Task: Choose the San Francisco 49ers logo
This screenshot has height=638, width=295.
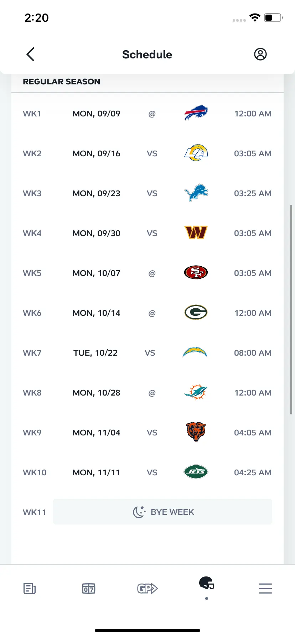Action: tap(196, 273)
